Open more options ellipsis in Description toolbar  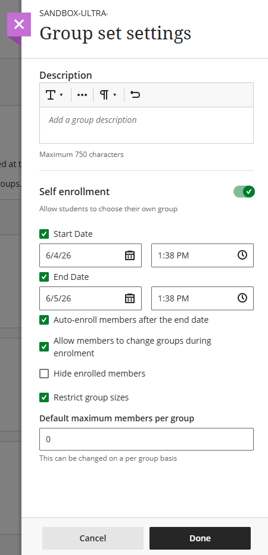[x=82, y=95]
